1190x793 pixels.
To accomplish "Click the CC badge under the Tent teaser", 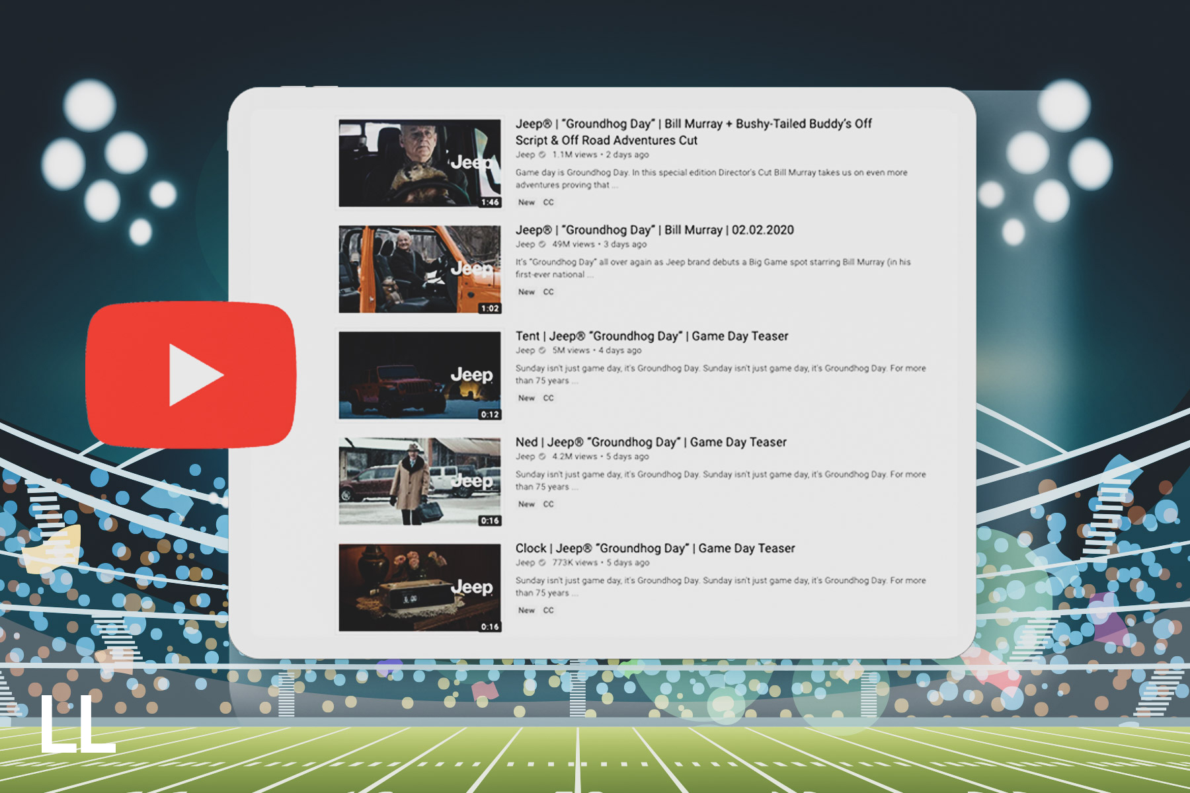I will tap(549, 398).
